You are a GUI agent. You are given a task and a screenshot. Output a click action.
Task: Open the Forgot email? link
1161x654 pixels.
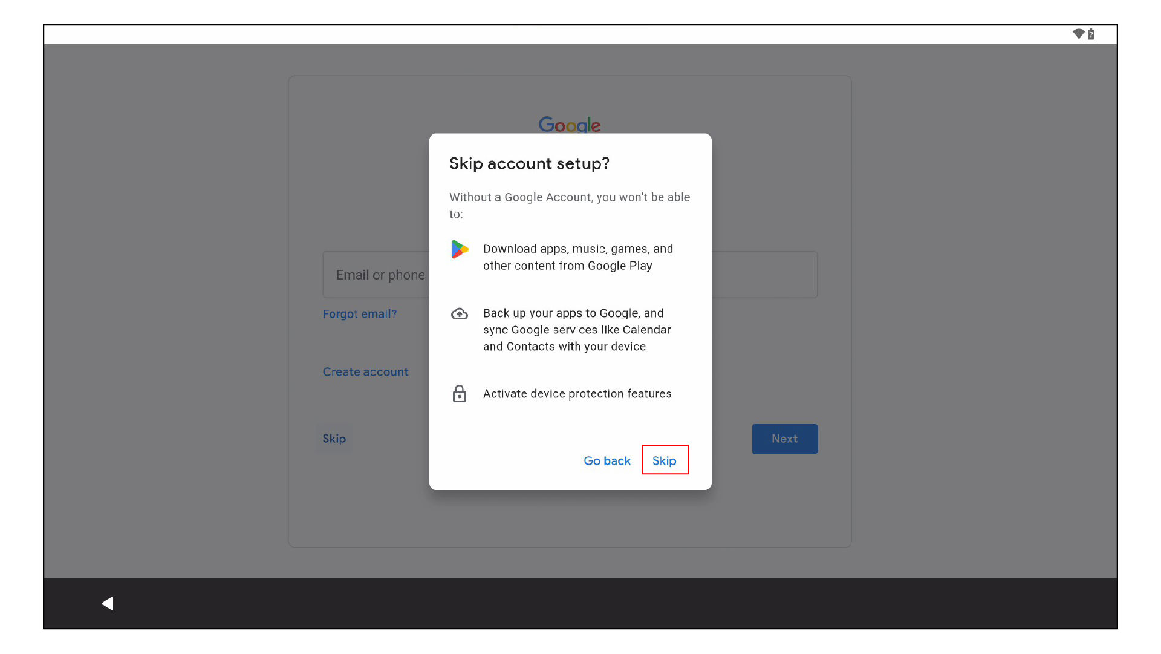359,314
